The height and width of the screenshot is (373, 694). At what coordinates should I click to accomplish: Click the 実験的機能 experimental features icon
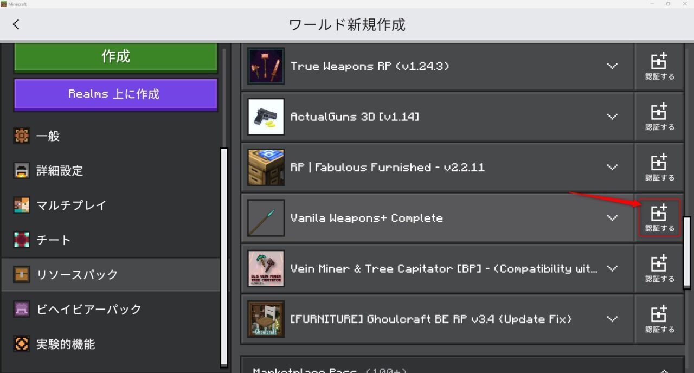click(x=21, y=344)
